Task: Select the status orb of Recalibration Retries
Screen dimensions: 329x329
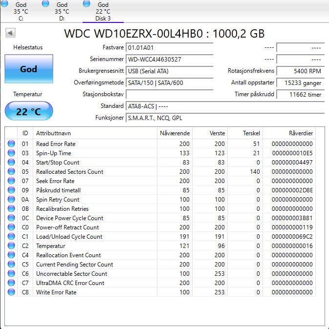Action: [11, 208]
